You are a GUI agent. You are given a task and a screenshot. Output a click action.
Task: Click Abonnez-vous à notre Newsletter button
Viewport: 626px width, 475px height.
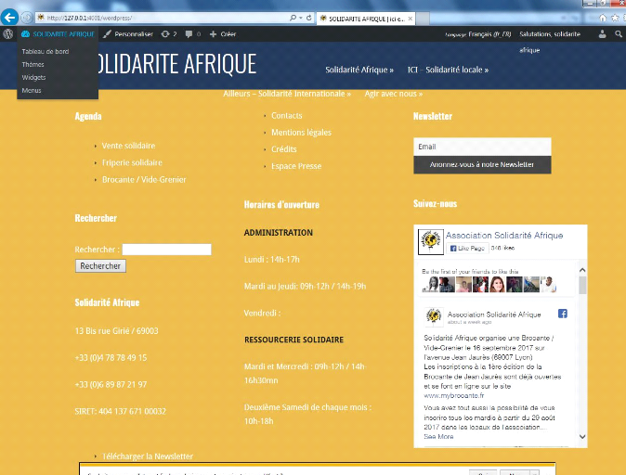coord(481,164)
